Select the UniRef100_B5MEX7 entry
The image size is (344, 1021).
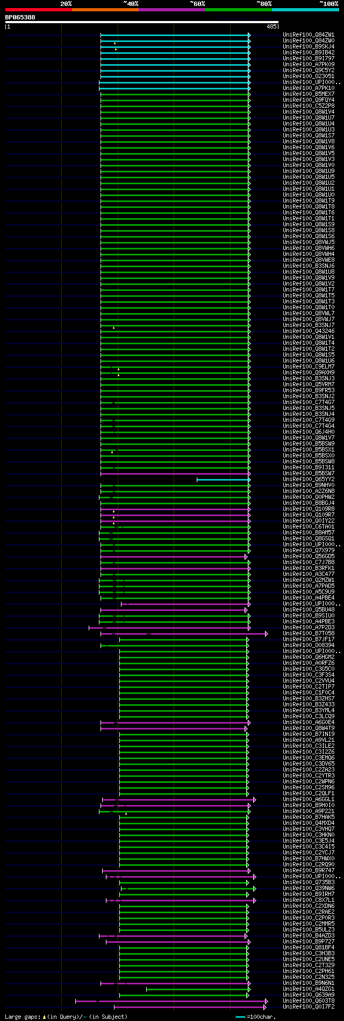pyautogui.click(x=309, y=94)
